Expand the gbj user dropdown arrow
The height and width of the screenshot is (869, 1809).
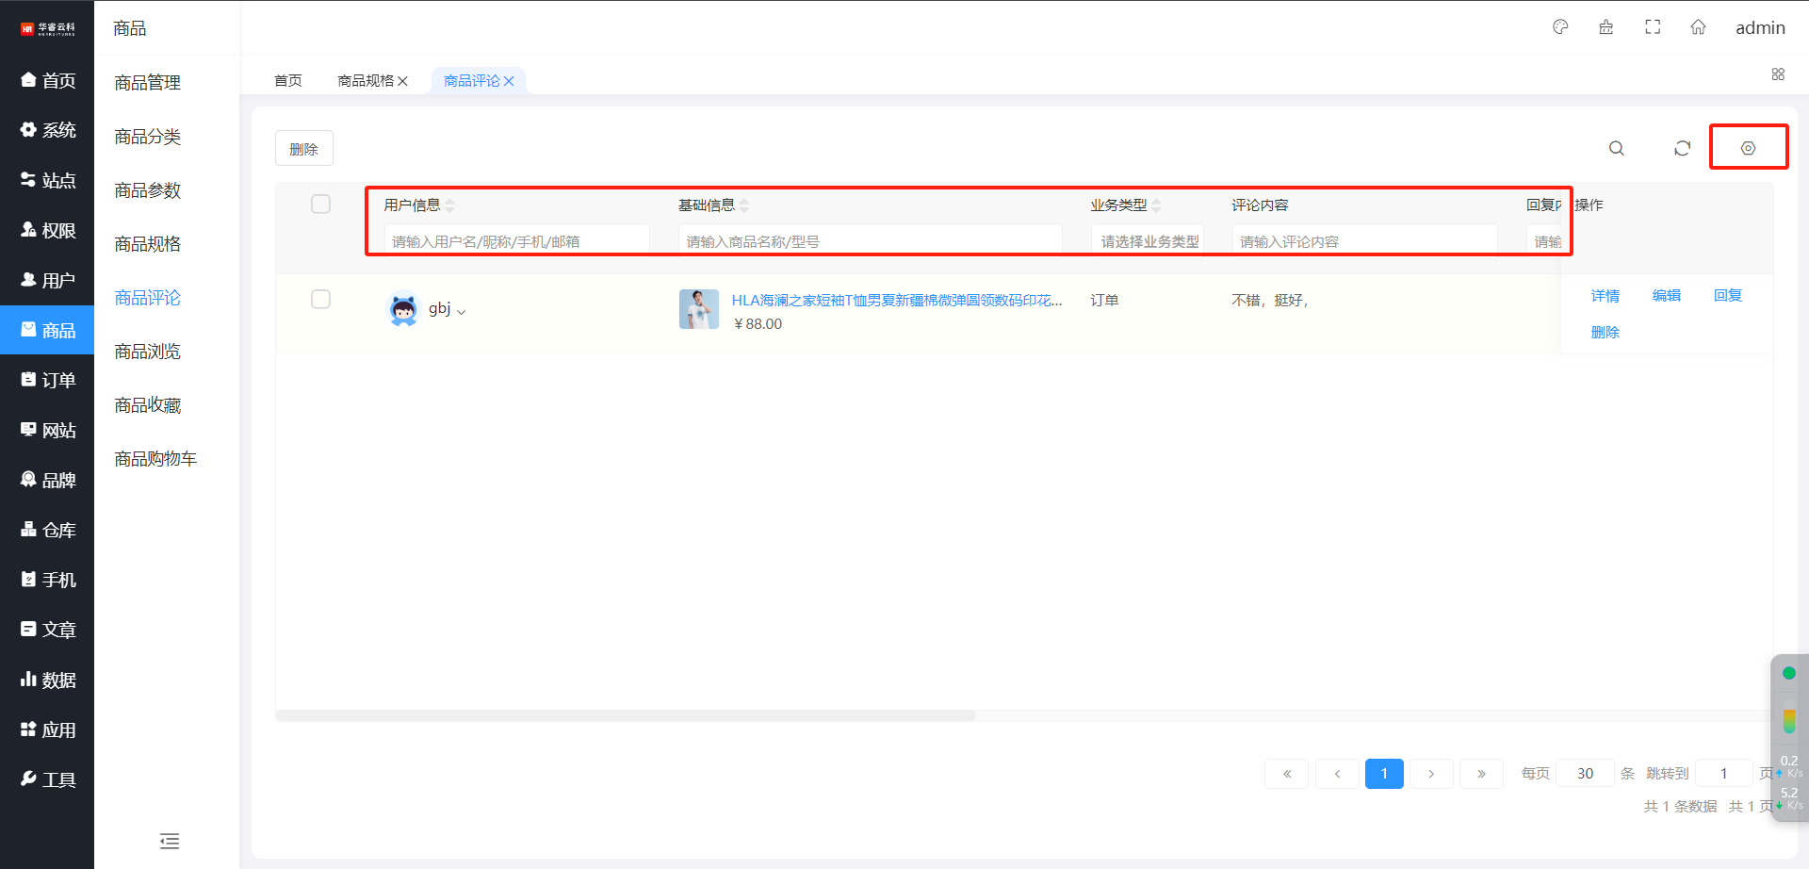462,311
